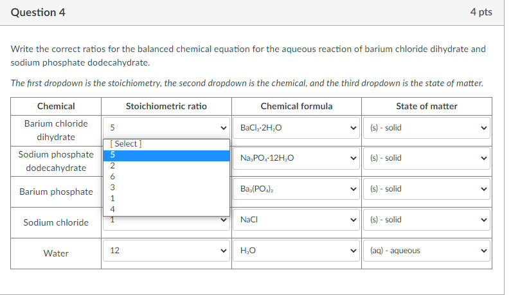
Task: Click the Question 4 heading
Action: 38,12
